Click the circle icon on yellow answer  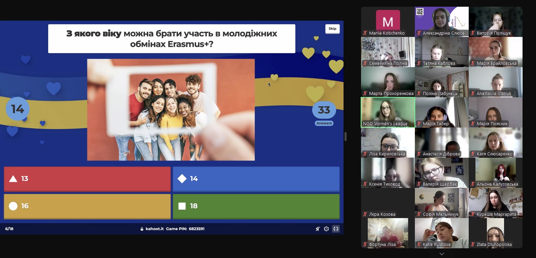pos(13,206)
